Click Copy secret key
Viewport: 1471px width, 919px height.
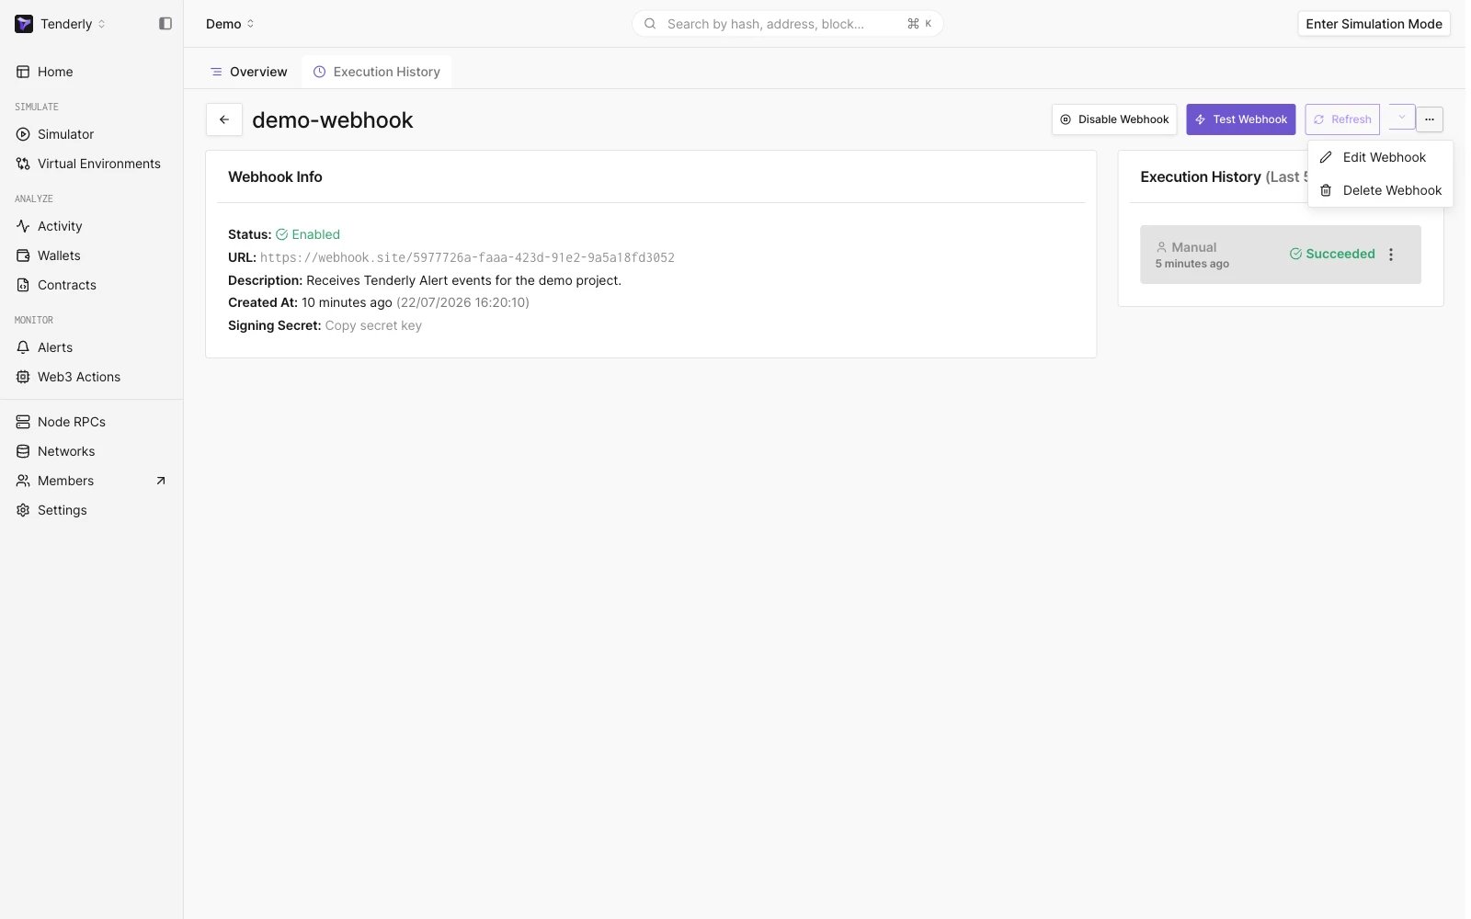(373, 325)
